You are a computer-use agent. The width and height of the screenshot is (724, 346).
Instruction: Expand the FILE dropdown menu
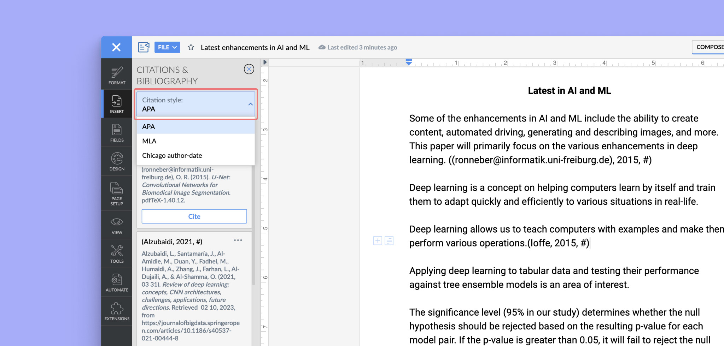[167, 47]
